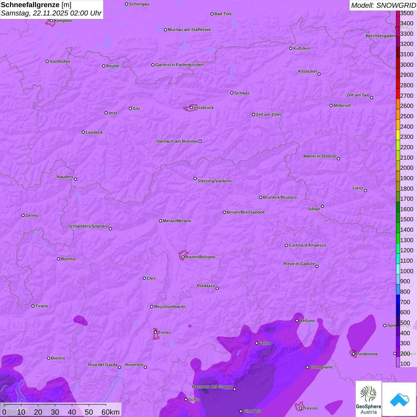Viewport: 417px width, 417px height.
Task: Click the 'Steinach am Brenner' label
Action: [177, 141]
